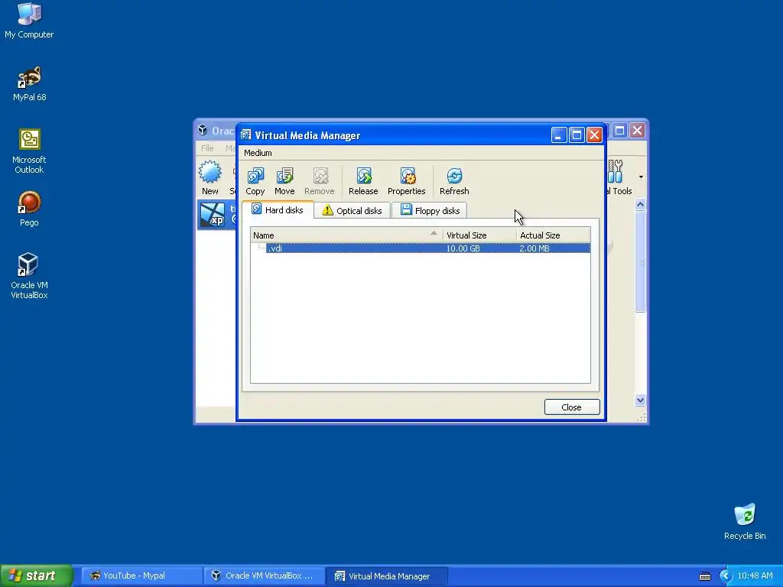
Task: Refresh the media list
Action: click(454, 181)
